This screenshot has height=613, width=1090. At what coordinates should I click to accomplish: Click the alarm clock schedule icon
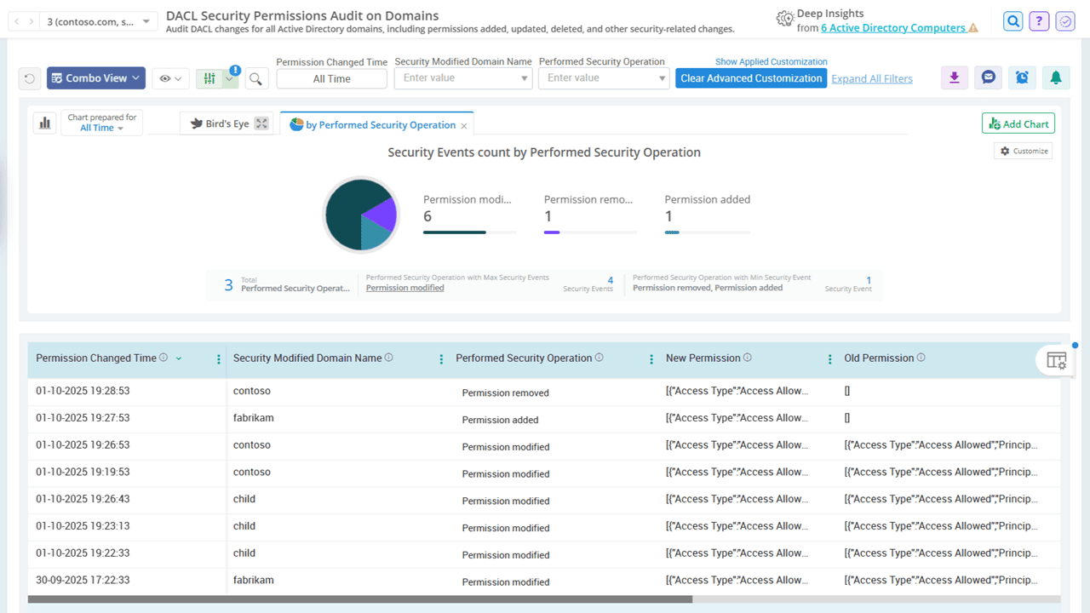click(1022, 77)
